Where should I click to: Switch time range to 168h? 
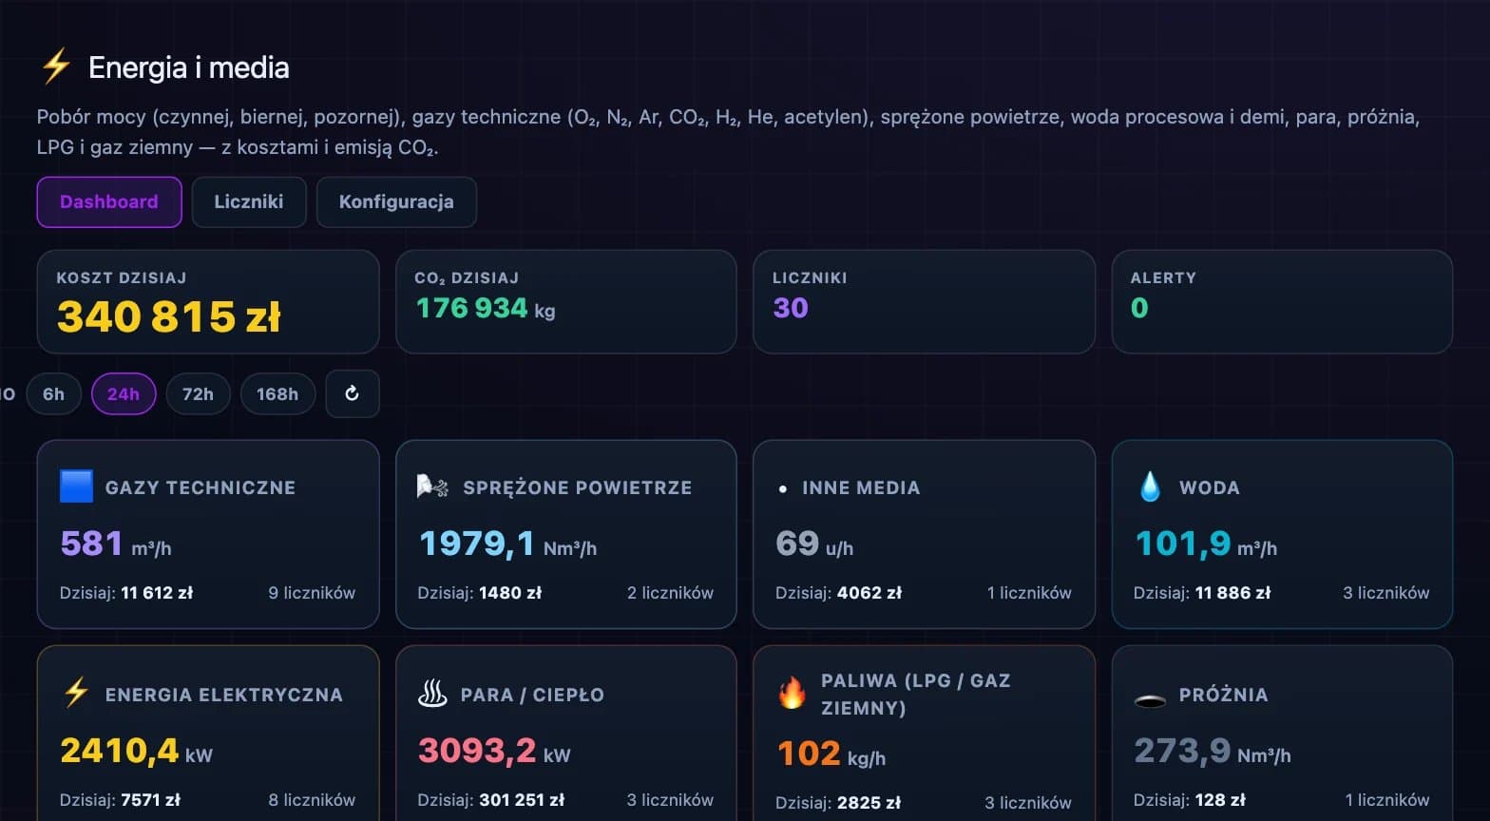[277, 393]
